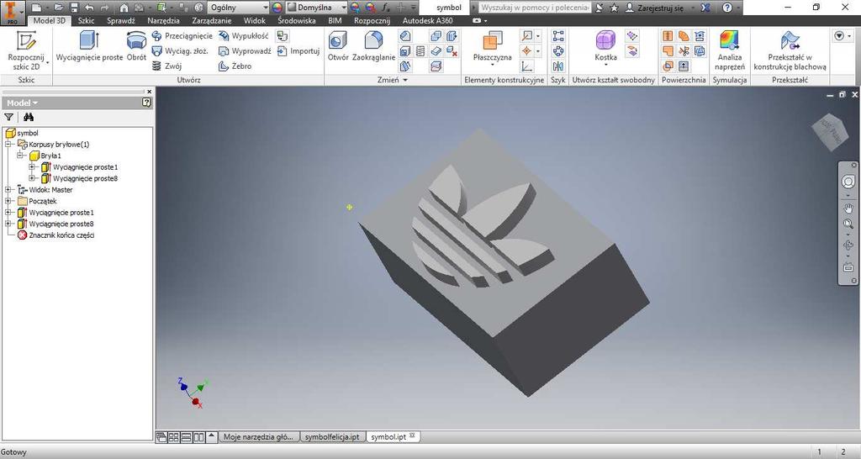861x459 pixels.
Task: Open the Sprawdź ribbon tab
Action: [121, 20]
